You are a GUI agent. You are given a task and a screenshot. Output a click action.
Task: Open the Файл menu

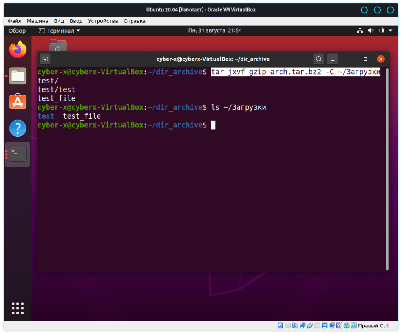(x=15, y=21)
